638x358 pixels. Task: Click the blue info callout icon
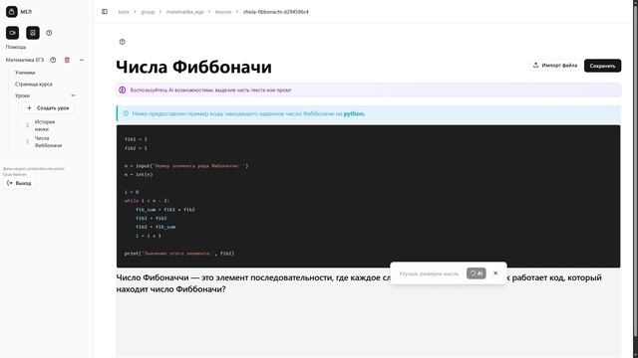click(126, 113)
